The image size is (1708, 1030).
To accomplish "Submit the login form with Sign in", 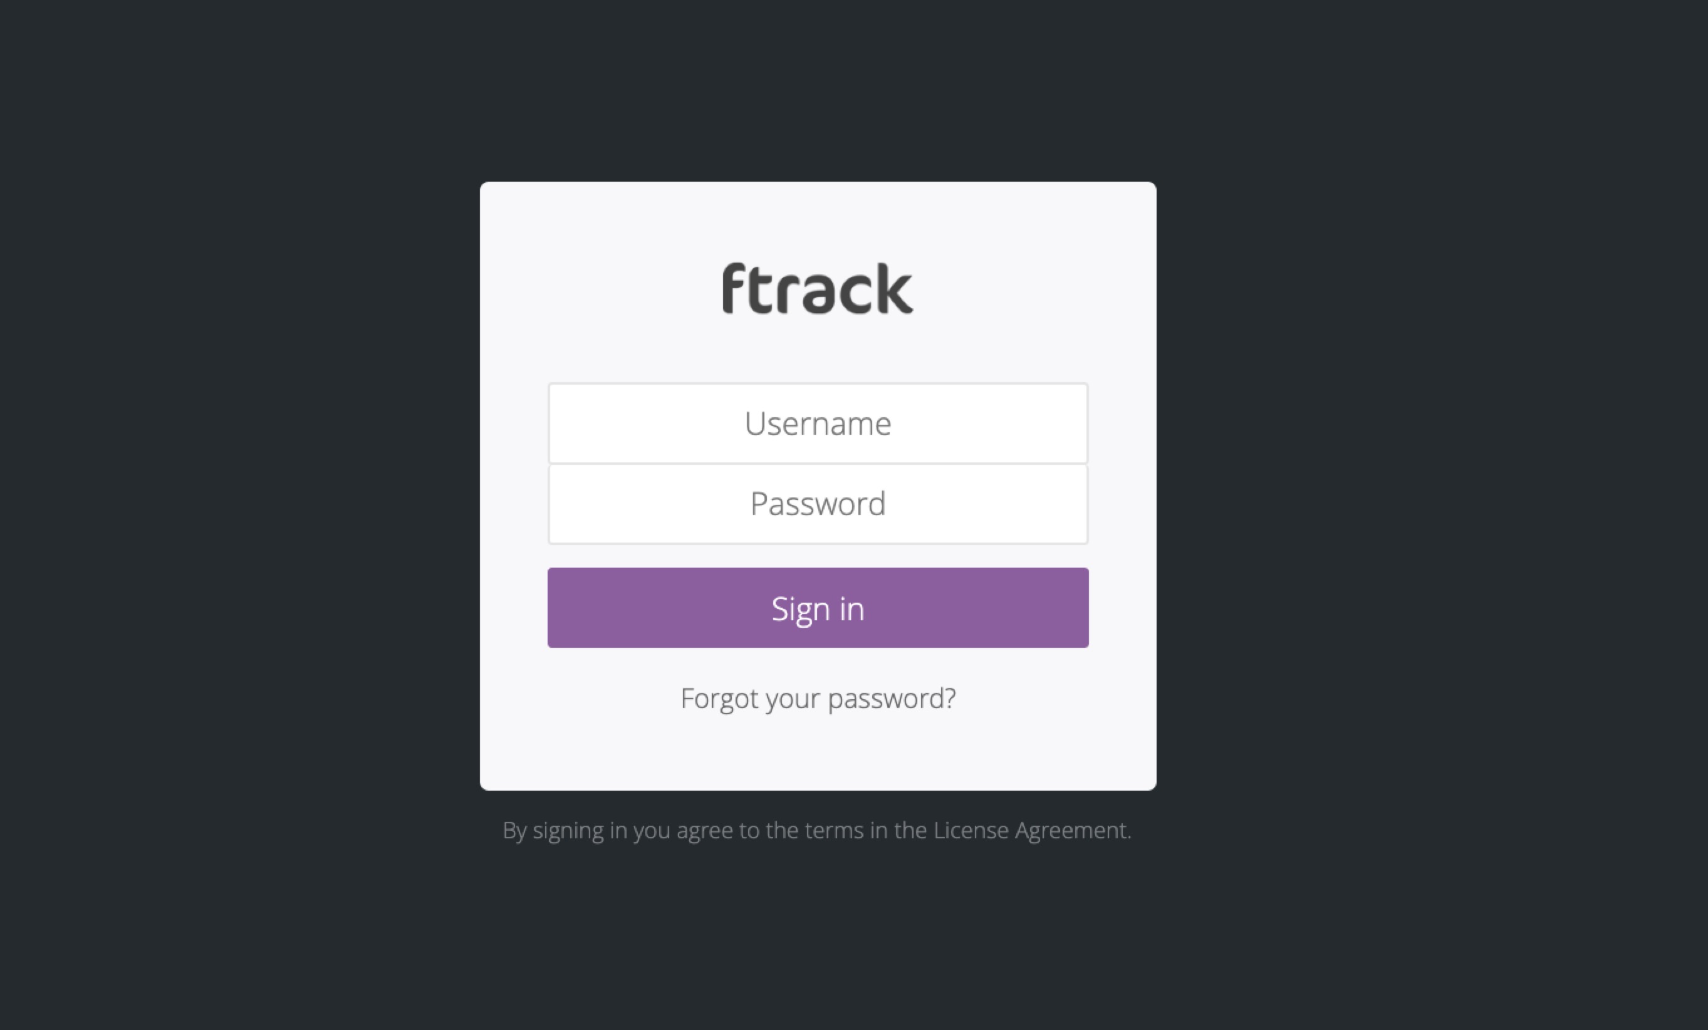I will (818, 608).
